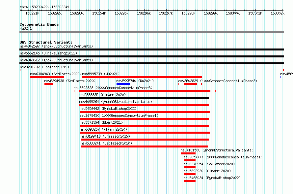The image size is (293, 194).
Task: Click the nsv5468034 ByrskaBishop2022 label
Action: [212, 178]
